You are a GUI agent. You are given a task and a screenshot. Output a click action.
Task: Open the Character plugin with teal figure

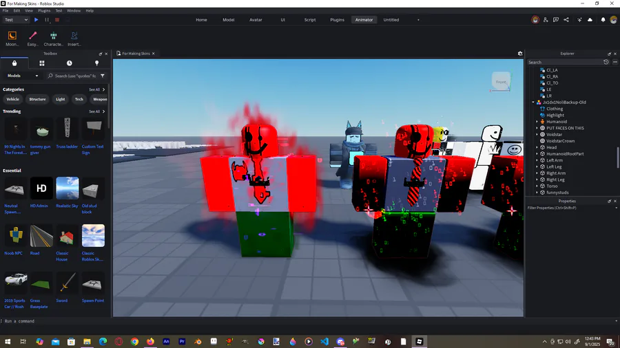[53, 39]
